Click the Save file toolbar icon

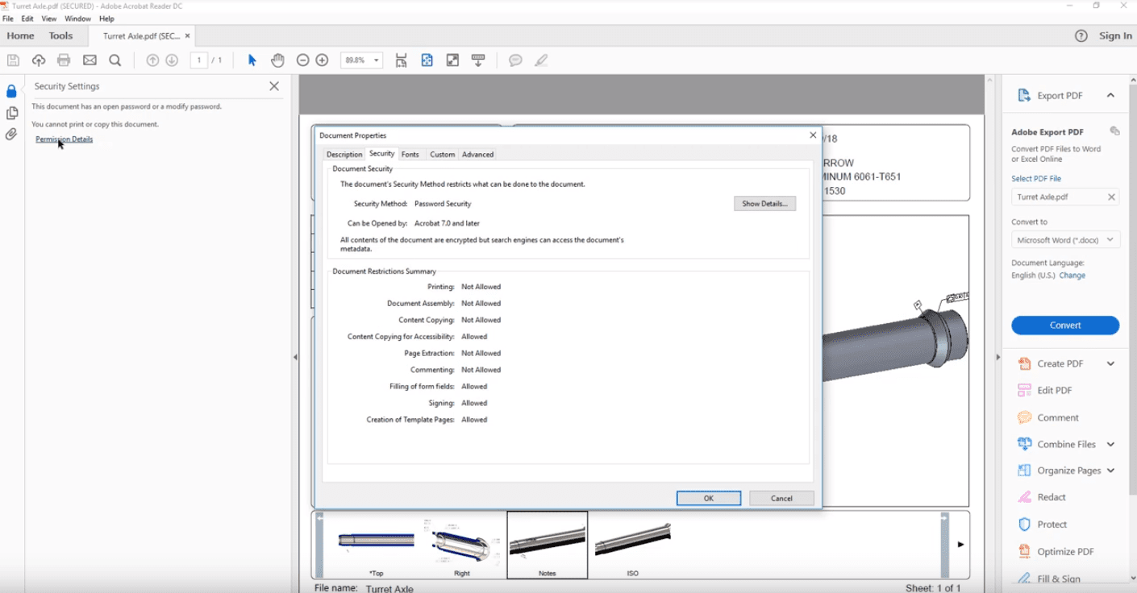point(13,60)
